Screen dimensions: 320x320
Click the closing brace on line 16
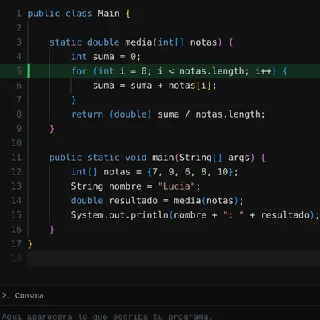click(52, 230)
